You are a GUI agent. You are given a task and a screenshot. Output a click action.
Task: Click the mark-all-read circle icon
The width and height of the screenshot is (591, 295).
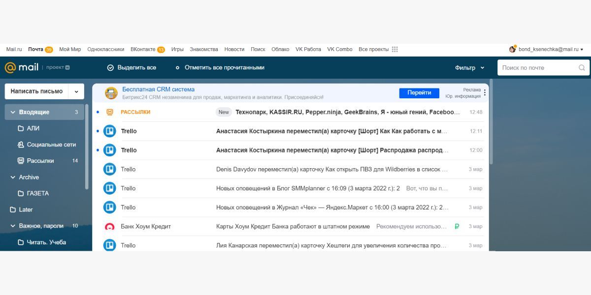pos(177,68)
